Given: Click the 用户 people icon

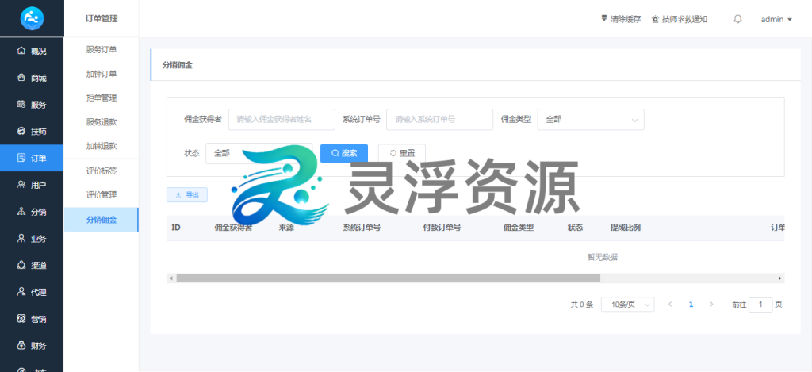Looking at the screenshot, I should 21,185.
